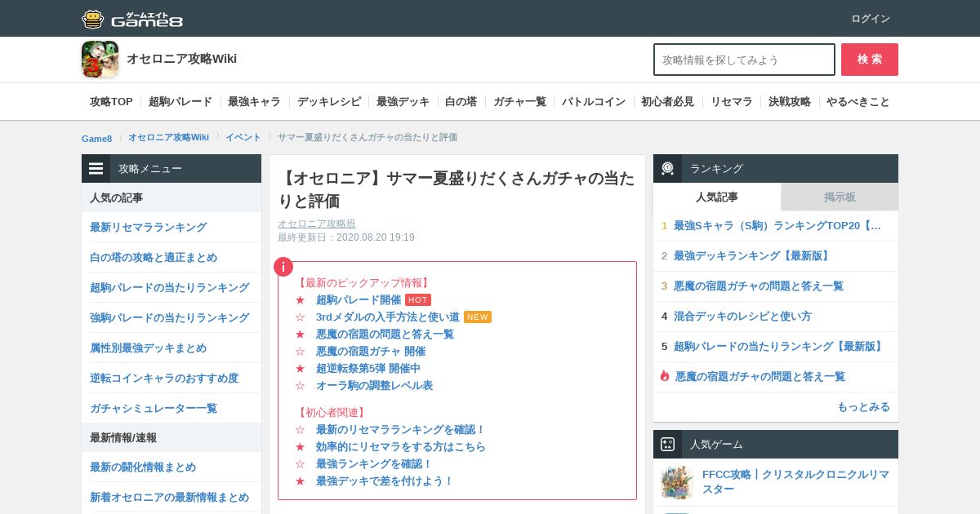Open 効率的にリセマラをする方はこちら link

click(x=401, y=446)
